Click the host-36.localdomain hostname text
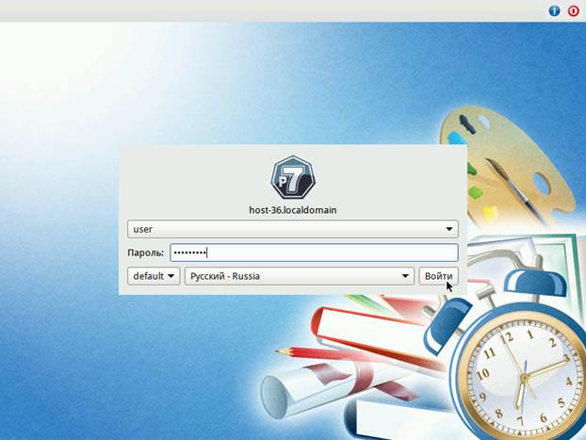The width and height of the screenshot is (586, 440). click(292, 210)
